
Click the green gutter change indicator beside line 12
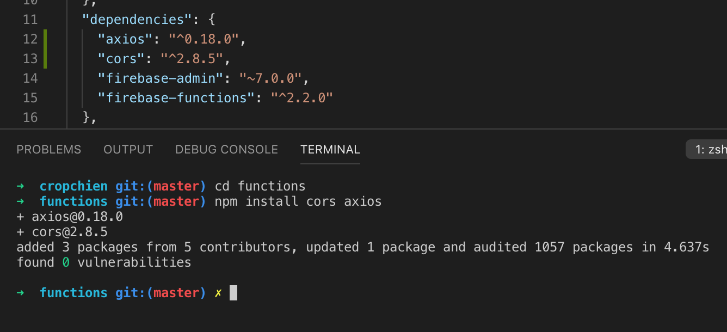tap(46, 39)
